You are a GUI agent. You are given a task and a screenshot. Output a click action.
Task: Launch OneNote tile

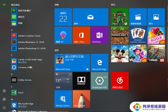[100, 35]
